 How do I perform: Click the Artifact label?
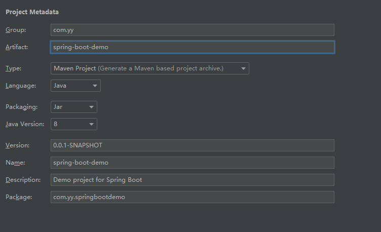(17, 47)
